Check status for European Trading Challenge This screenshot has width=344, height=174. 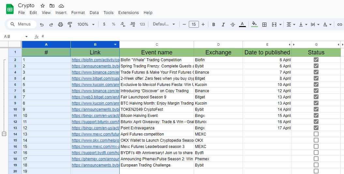(316, 165)
